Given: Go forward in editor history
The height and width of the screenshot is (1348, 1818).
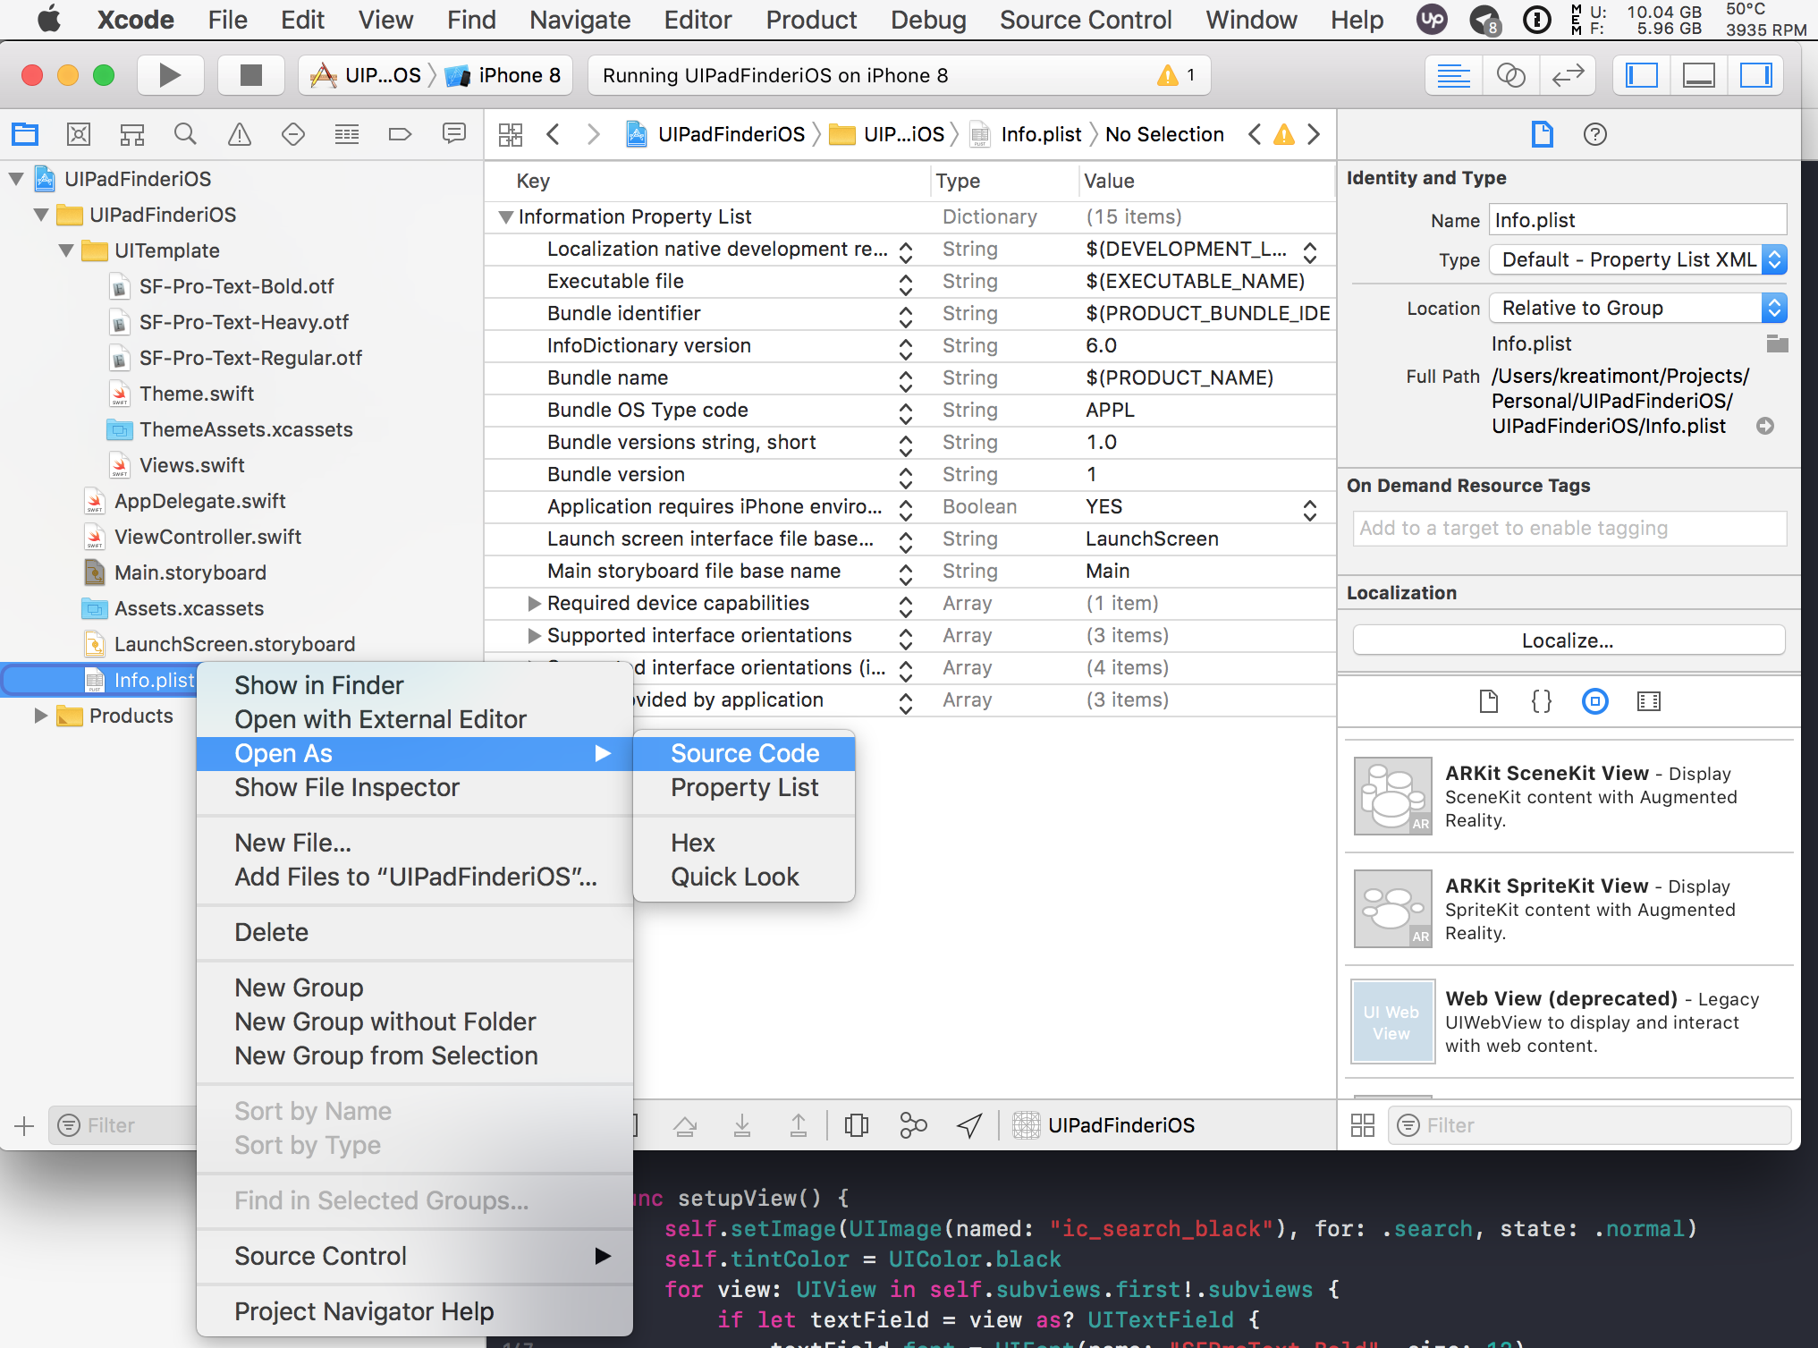Looking at the screenshot, I should tap(593, 134).
